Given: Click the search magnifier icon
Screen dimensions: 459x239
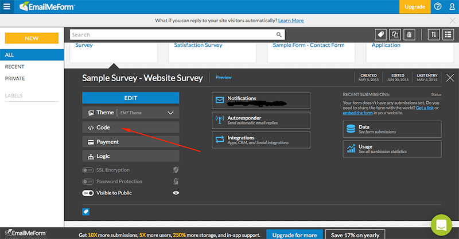Looking at the screenshot, I should tap(279, 35).
